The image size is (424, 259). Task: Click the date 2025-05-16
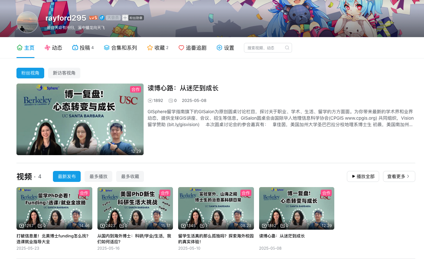(x=108, y=248)
